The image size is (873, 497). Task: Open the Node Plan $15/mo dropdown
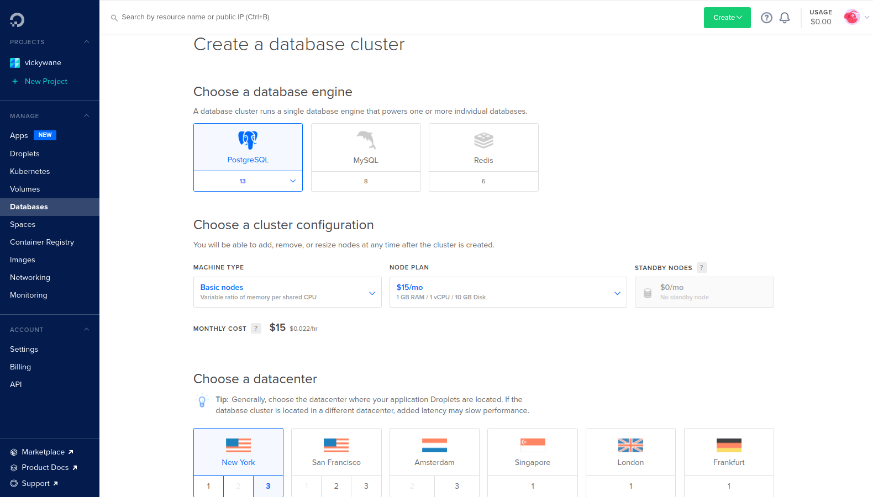click(508, 292)
